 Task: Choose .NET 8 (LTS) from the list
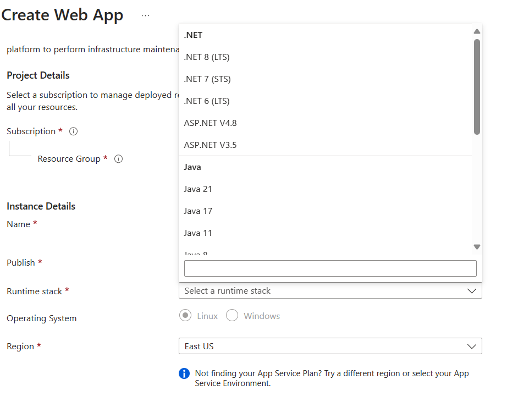click(x=207, y=57)
